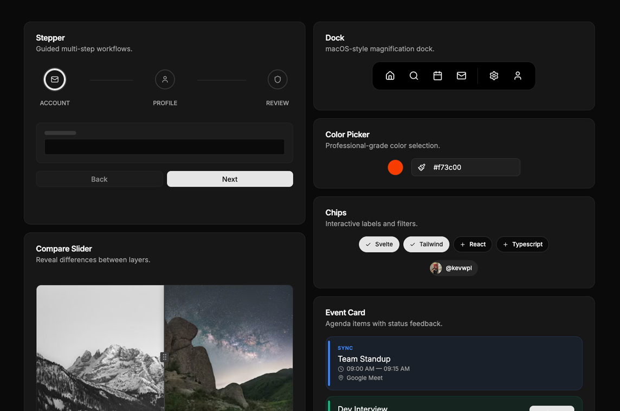Click the @kevwpl avatar chip
The width and height of the screenshot is (620, 411).
(453, 268)
